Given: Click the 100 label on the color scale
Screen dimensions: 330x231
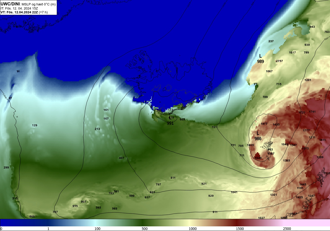Looking at the screenshot, I should (97, 229).
